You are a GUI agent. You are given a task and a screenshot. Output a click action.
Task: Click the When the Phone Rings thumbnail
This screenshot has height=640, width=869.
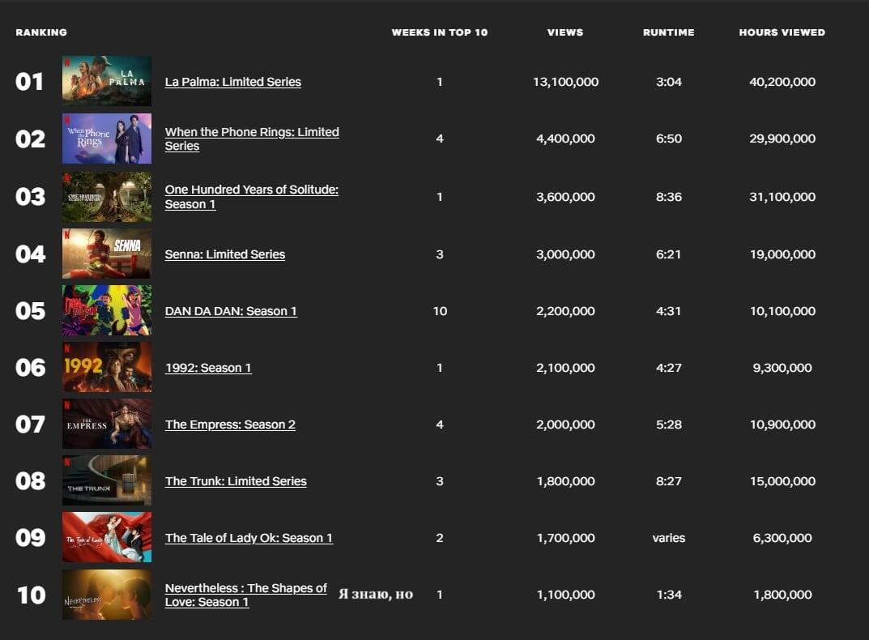(x=106, y=139)
